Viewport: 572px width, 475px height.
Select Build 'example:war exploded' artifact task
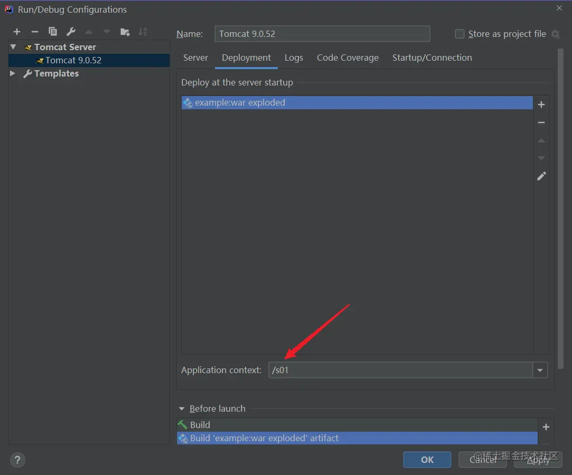point(357,438)
